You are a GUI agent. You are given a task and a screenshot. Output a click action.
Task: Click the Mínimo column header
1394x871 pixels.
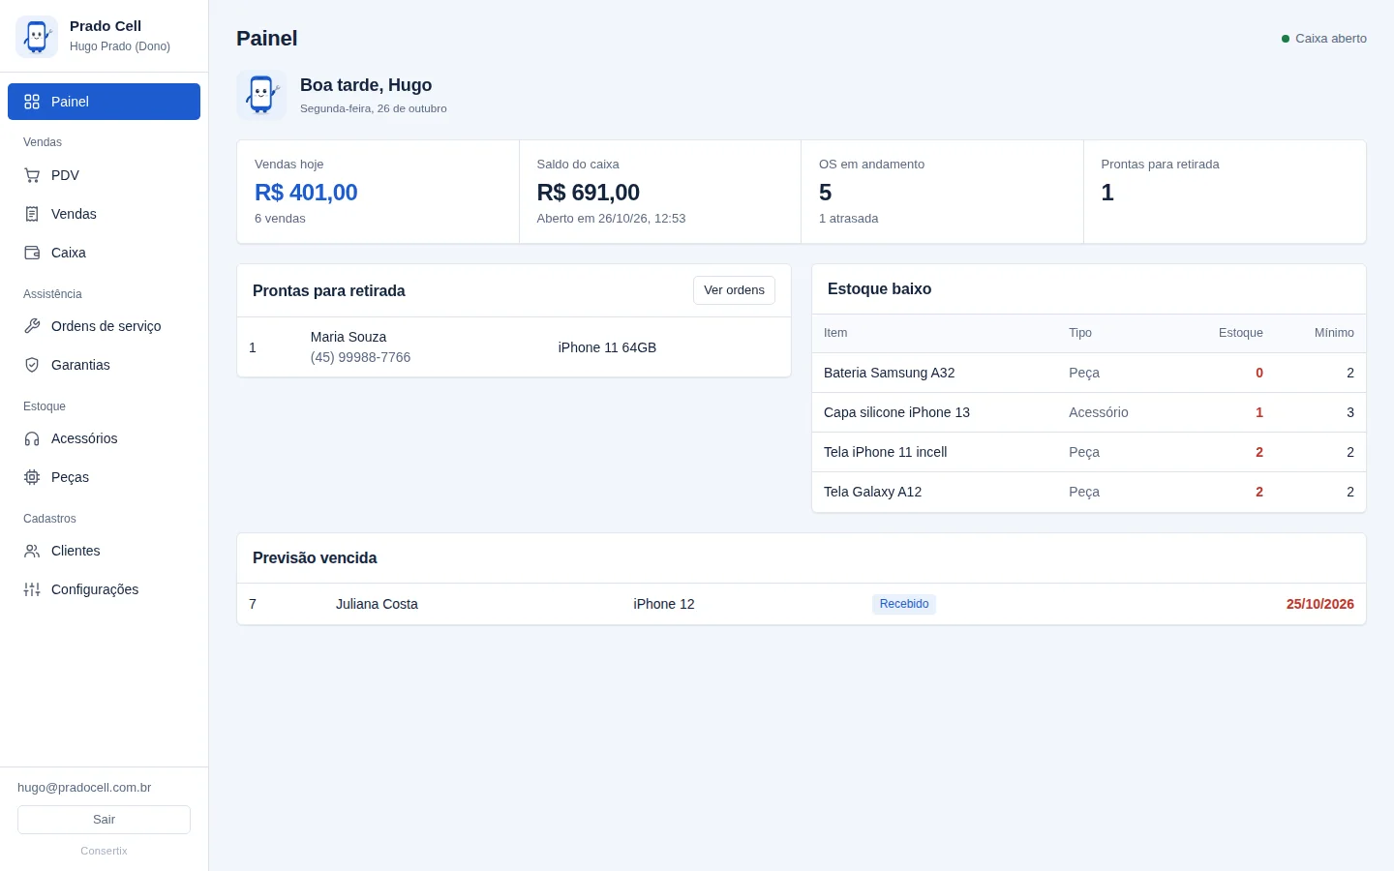[1334, 333]
